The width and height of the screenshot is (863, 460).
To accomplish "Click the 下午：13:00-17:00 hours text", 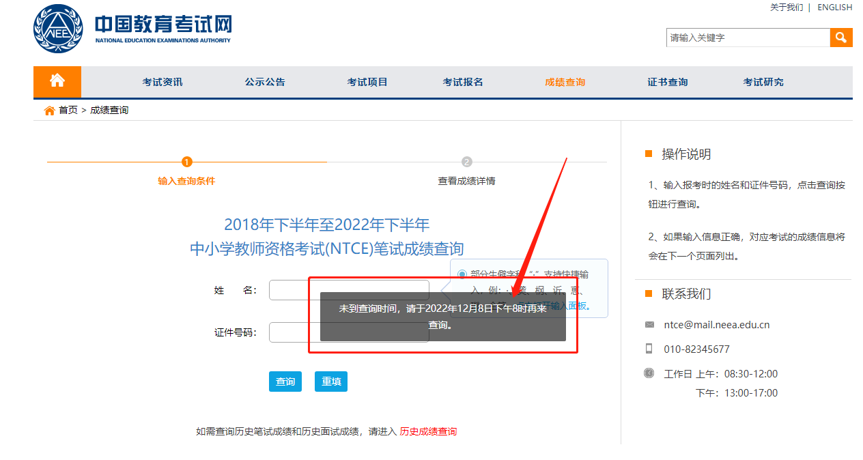I will pos(737,393).
